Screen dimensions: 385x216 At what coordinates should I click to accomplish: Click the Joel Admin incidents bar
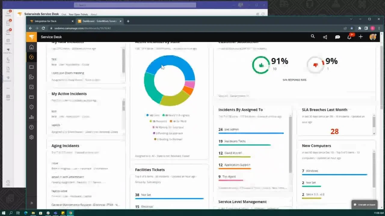251,133
